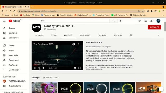Pause the playing video
The image size is (166, 93).
point(35,68)
